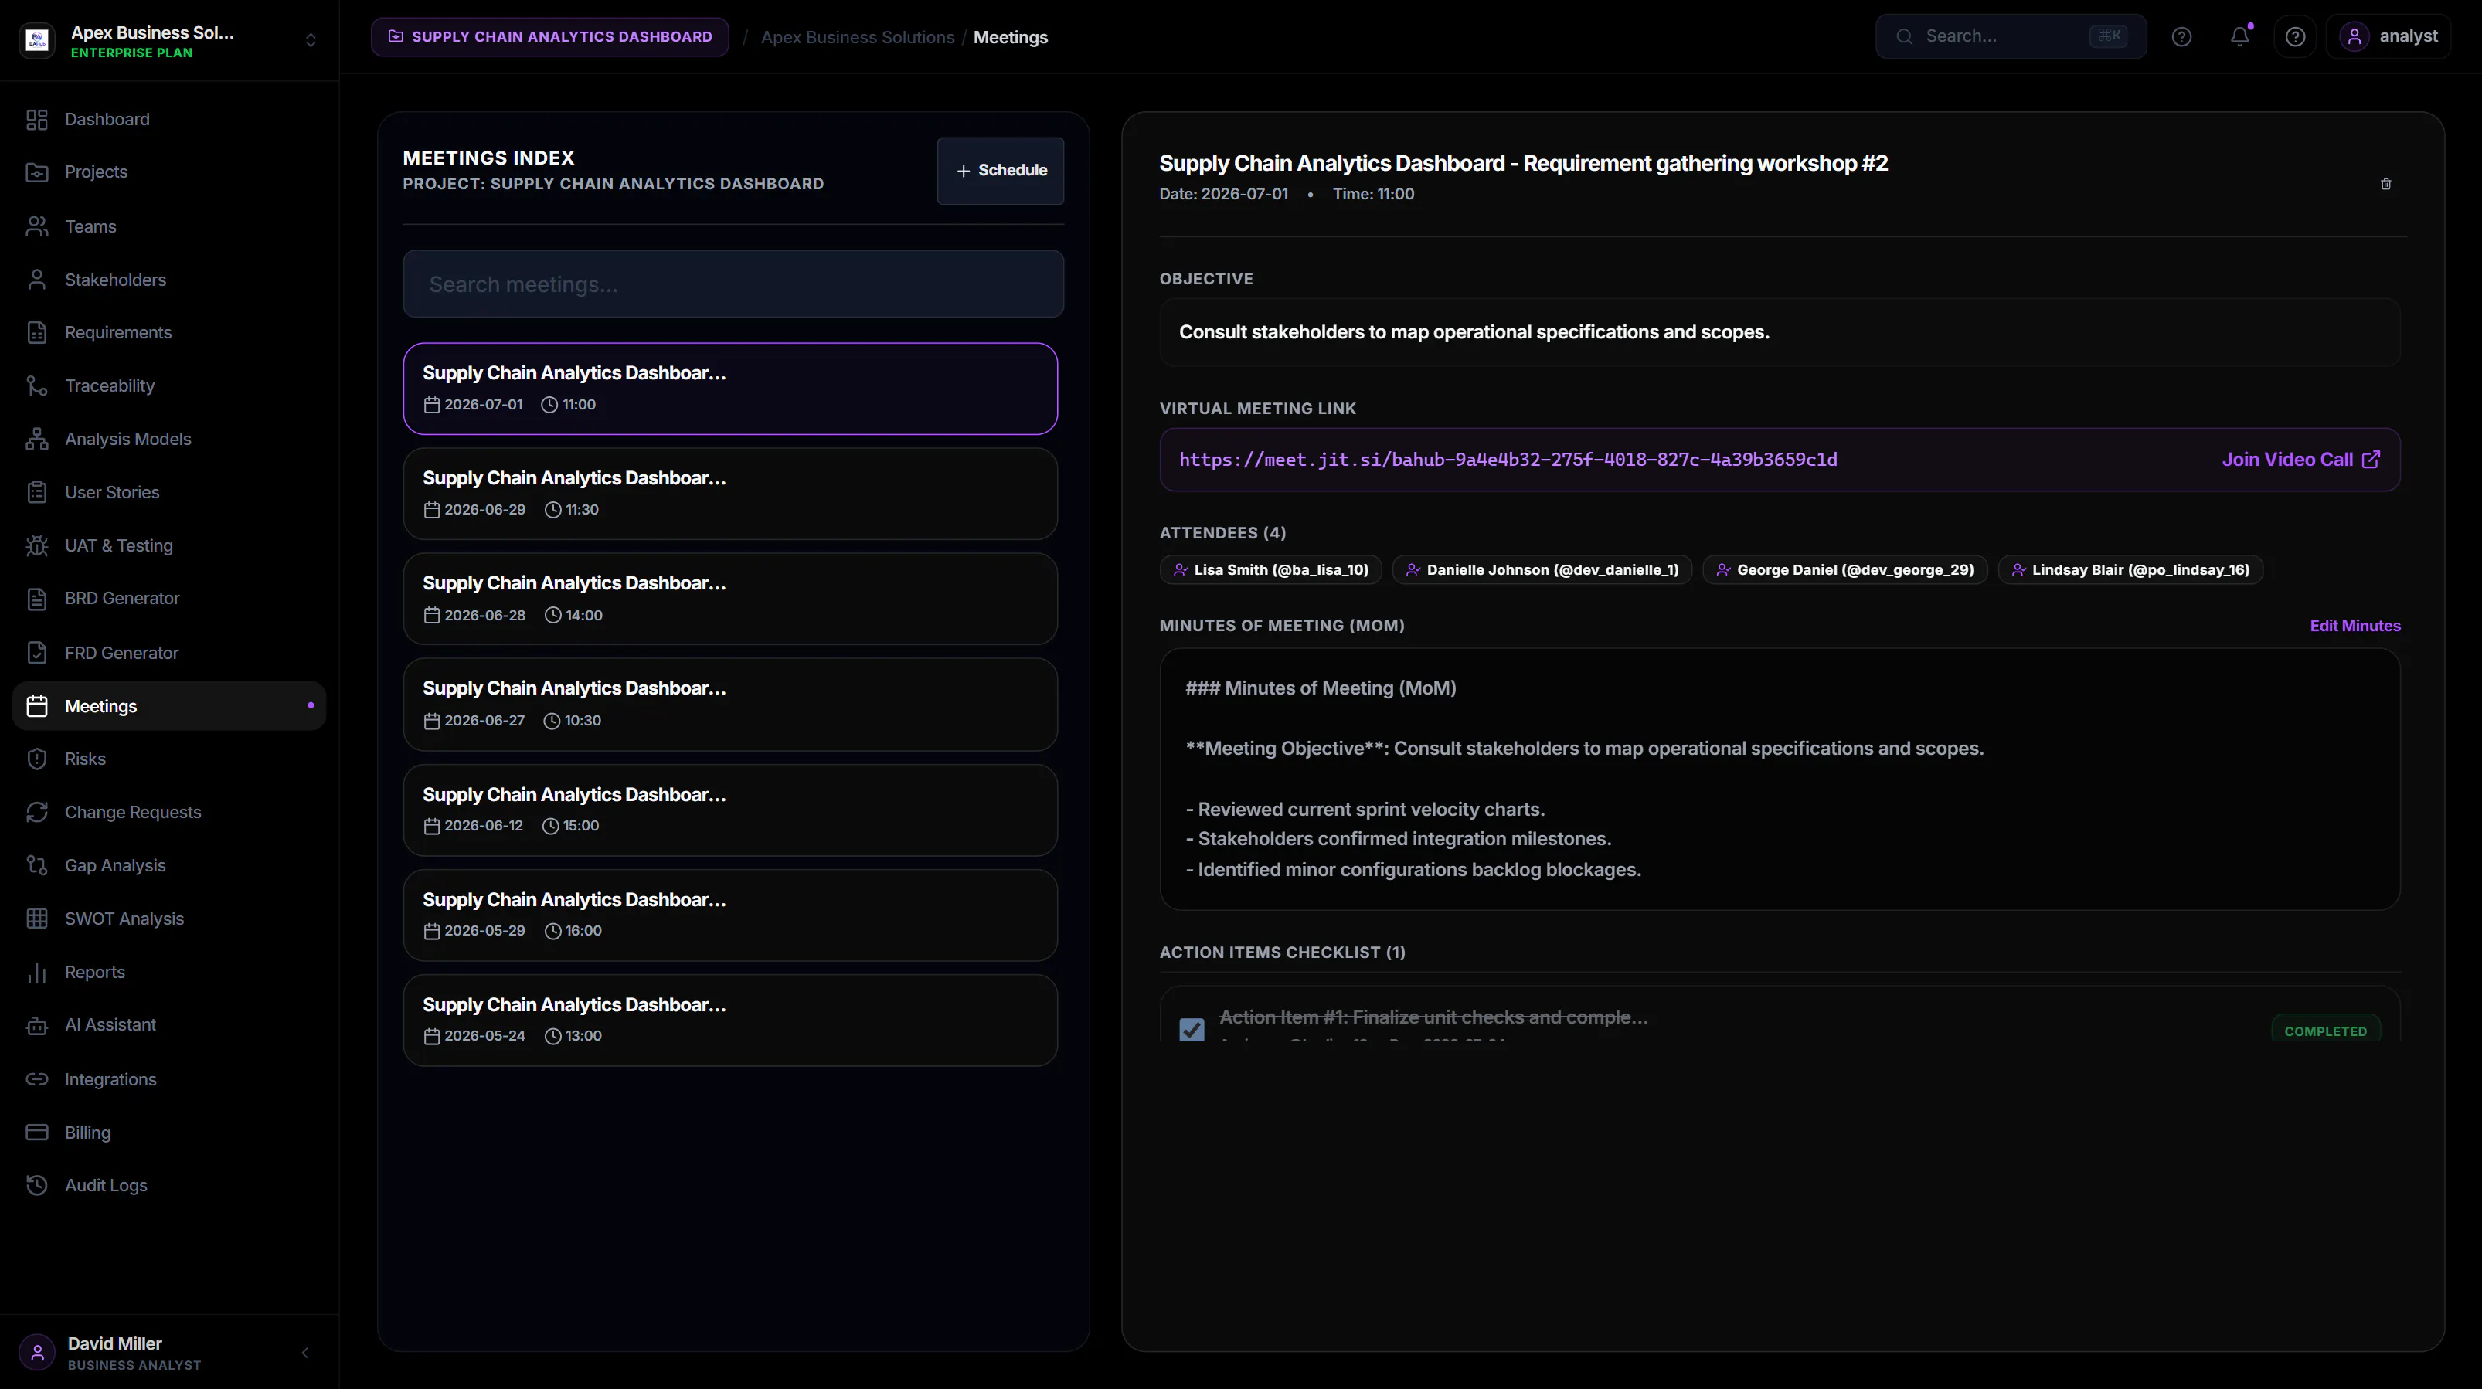The image size is (2482, 1389).
Task: Open the UAT & Testing bug icon
Action: pos(36,545)
